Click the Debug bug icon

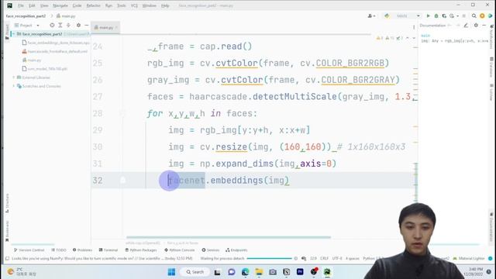tap(436, 15)
